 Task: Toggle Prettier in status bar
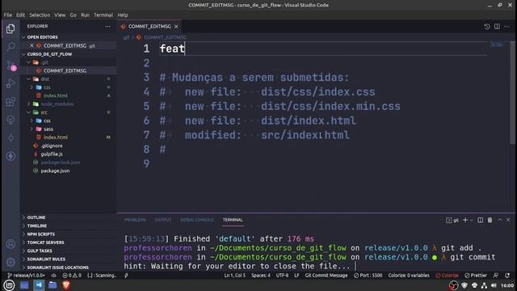[x=476, y=275]
